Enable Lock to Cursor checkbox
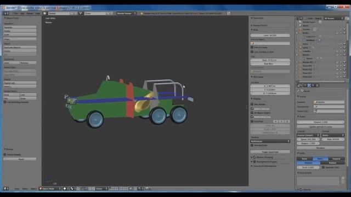Viewport: 351px width, 197px height. click(x=252, y=48)
